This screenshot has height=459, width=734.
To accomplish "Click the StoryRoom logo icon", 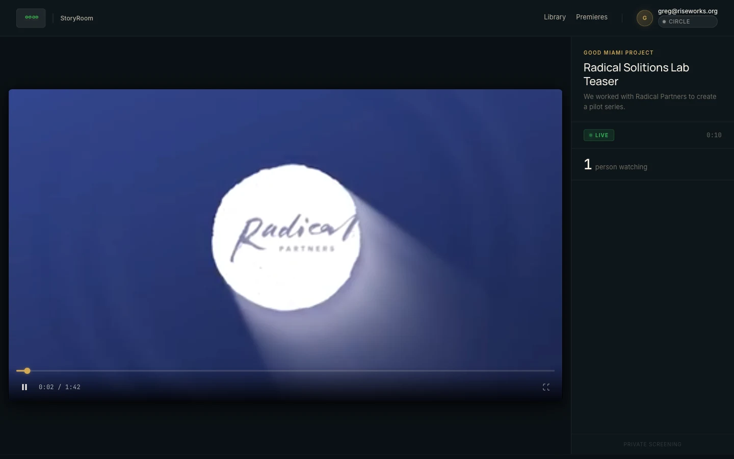I will 31,18.
